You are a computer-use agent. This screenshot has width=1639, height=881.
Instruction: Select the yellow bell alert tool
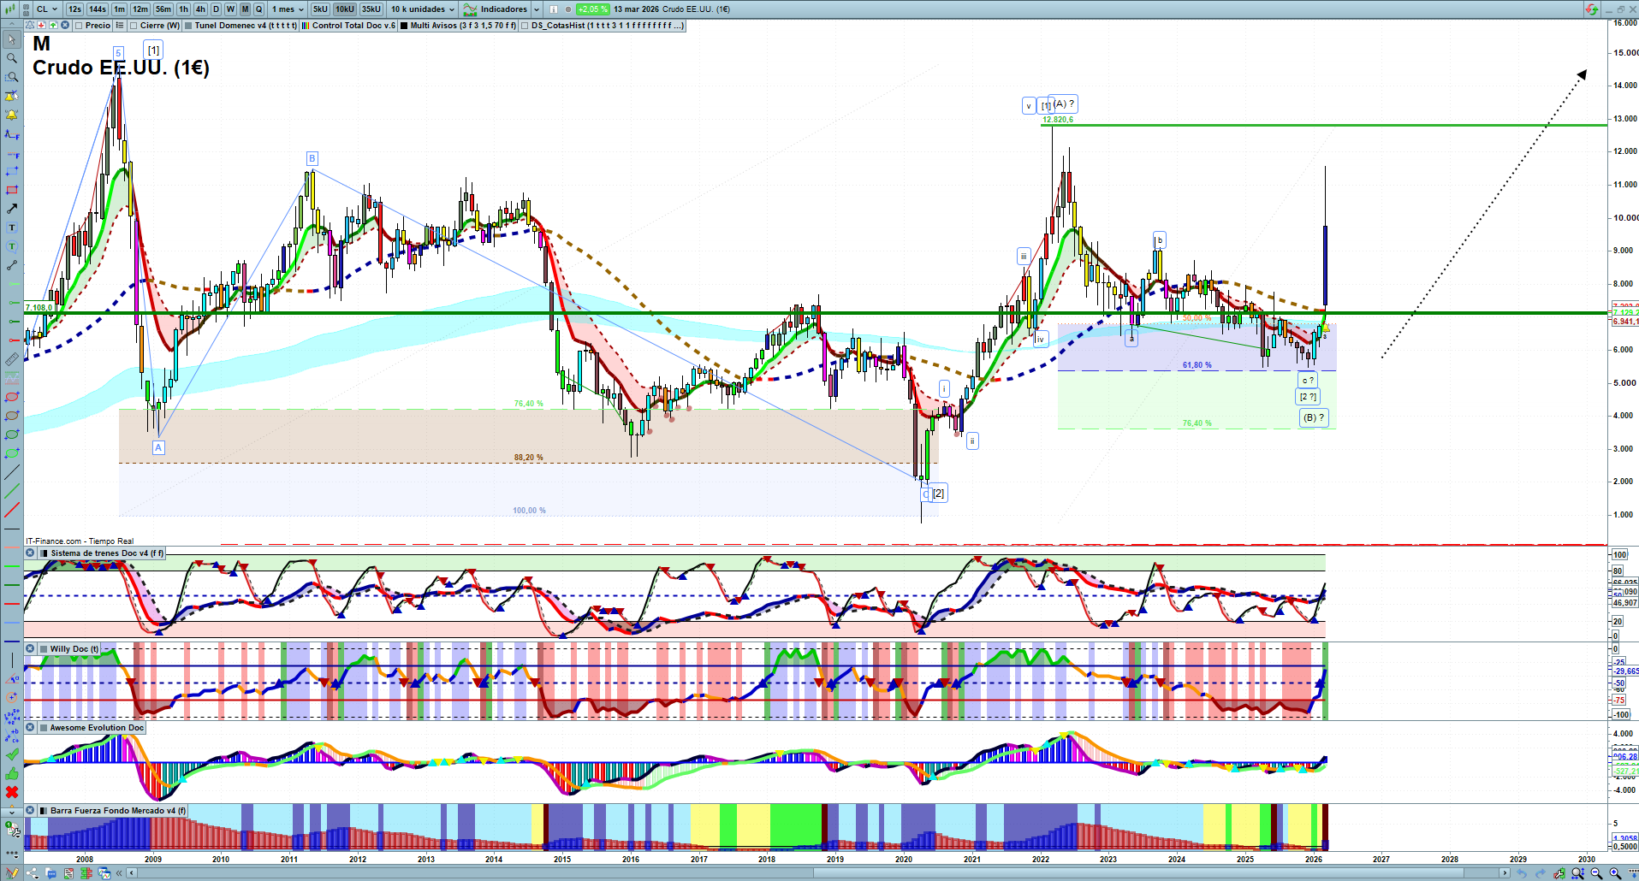click(12, 115)
